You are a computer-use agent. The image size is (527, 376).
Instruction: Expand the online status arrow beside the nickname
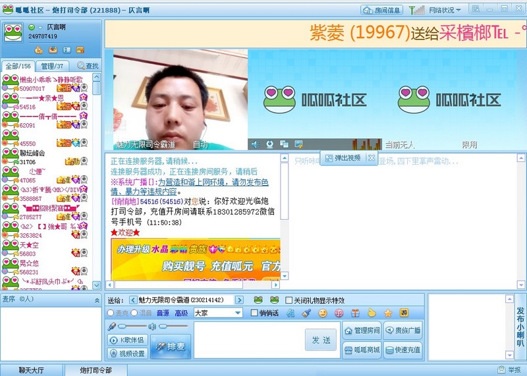(40, 28)
